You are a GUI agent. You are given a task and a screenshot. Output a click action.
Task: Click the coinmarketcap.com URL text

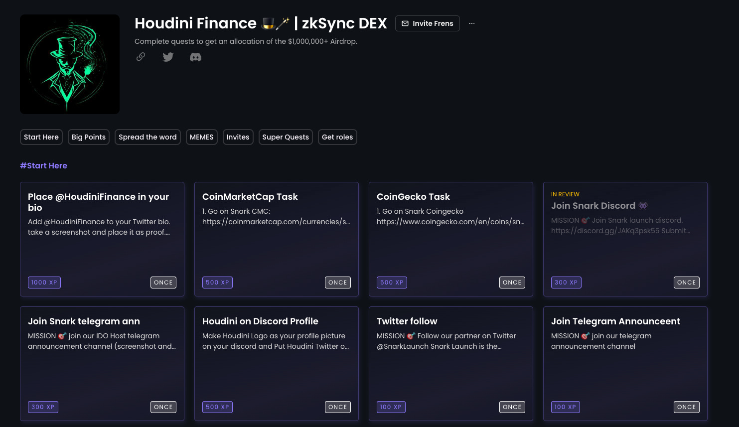pyautogui.click(x=276, y=222)
